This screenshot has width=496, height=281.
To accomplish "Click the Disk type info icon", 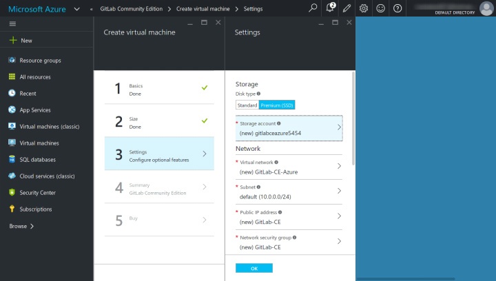I will point(258,94).
